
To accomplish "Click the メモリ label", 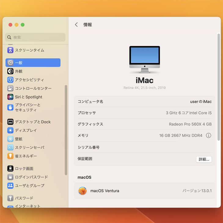I will pyautogui.click(x=83, y=135).
